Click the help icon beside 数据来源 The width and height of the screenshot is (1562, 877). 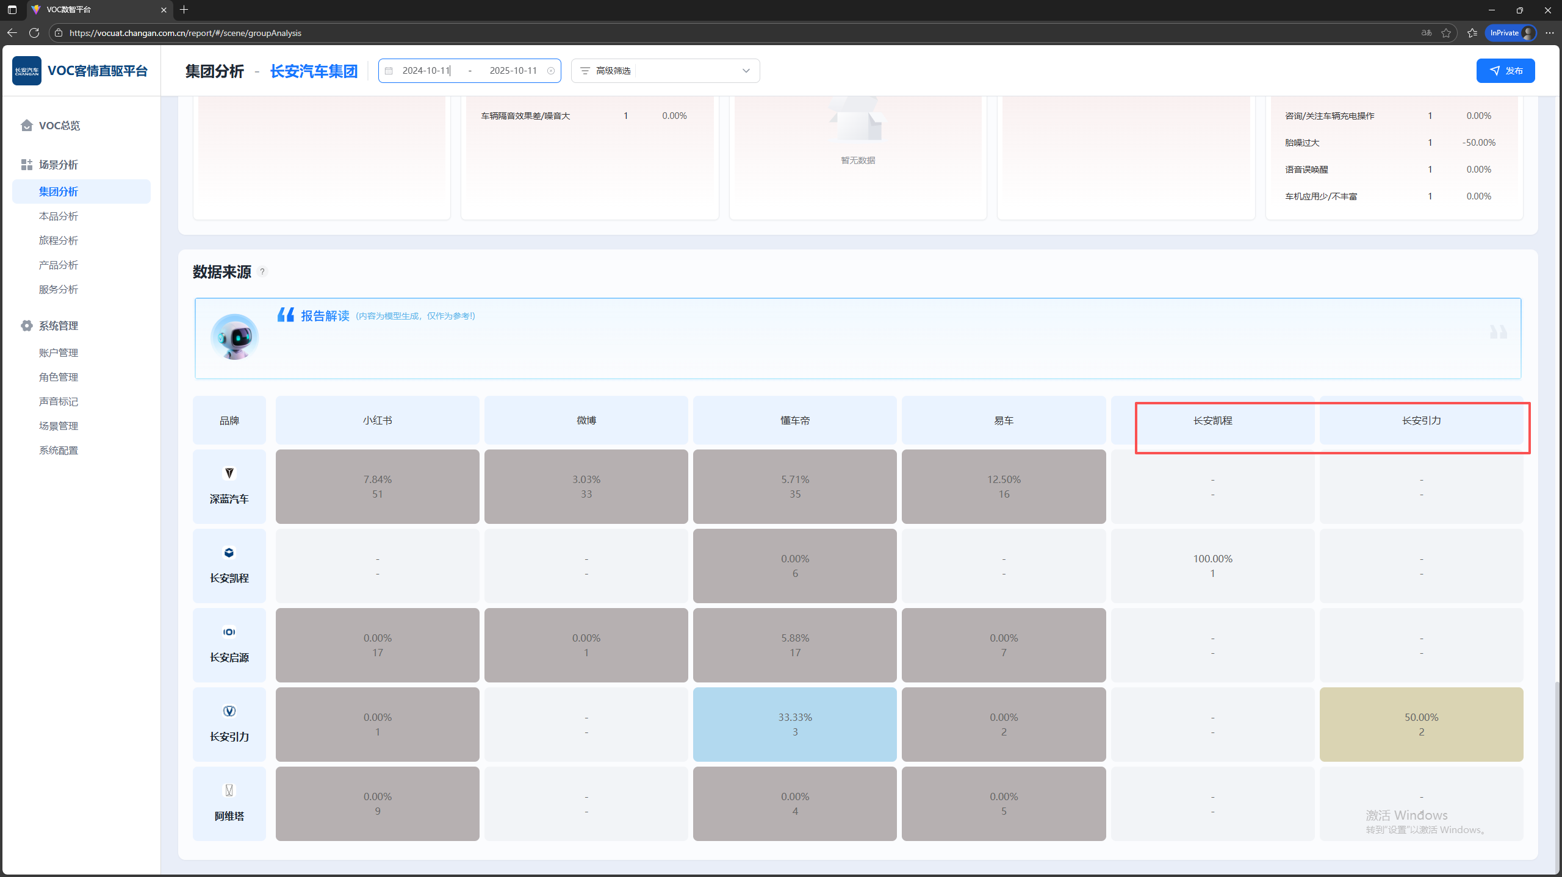(x=262, y=272)
